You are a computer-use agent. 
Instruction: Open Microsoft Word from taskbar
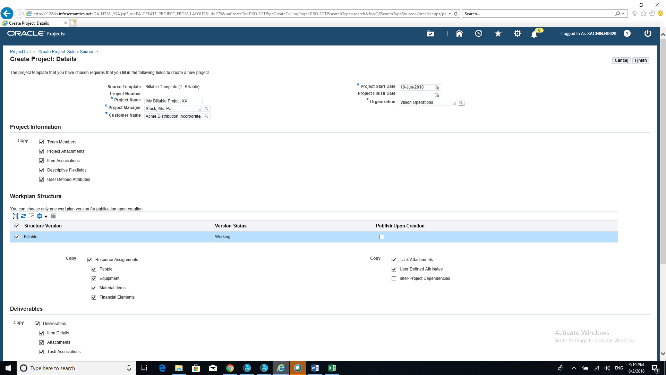[x=315, y=368]
